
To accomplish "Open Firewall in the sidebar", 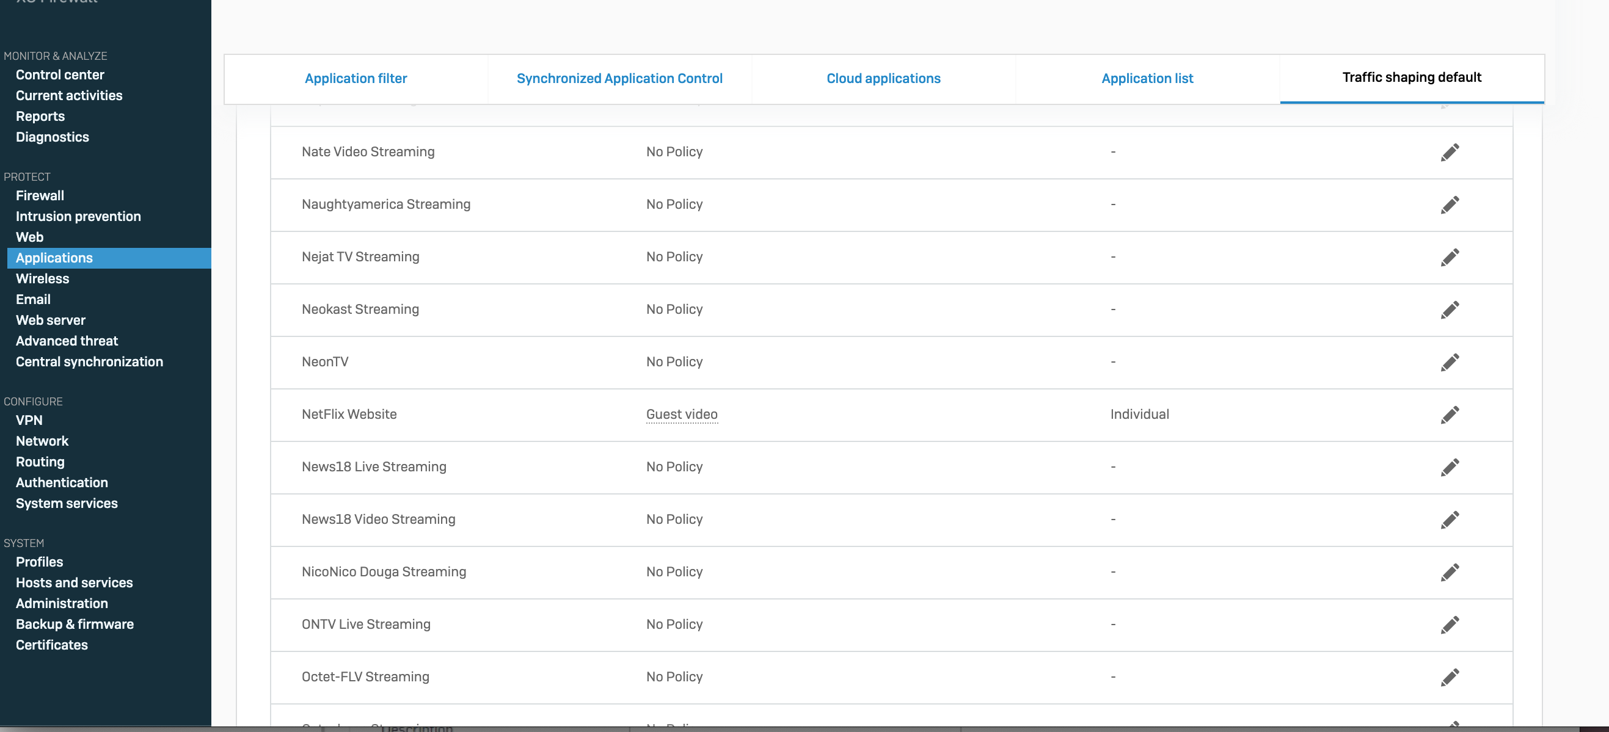I will (40, 196).
